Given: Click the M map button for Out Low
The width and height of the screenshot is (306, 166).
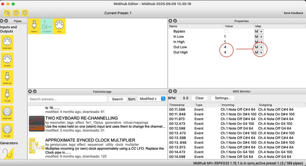Looking at the screenshot, I should [256, 47].
